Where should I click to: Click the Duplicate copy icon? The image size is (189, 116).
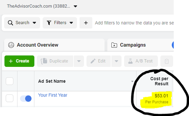pyautogui.click(x=44, y=61)
